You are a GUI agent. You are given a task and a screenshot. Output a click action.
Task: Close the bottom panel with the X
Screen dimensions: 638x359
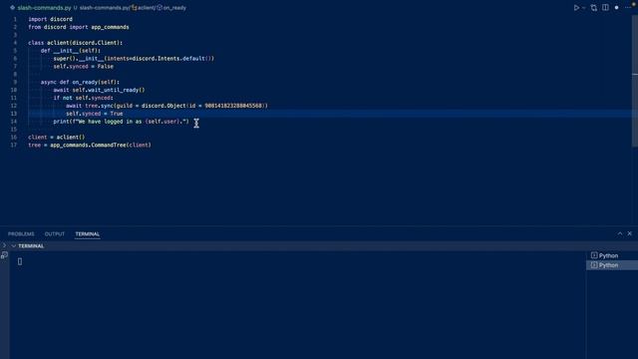click(629, 233)
